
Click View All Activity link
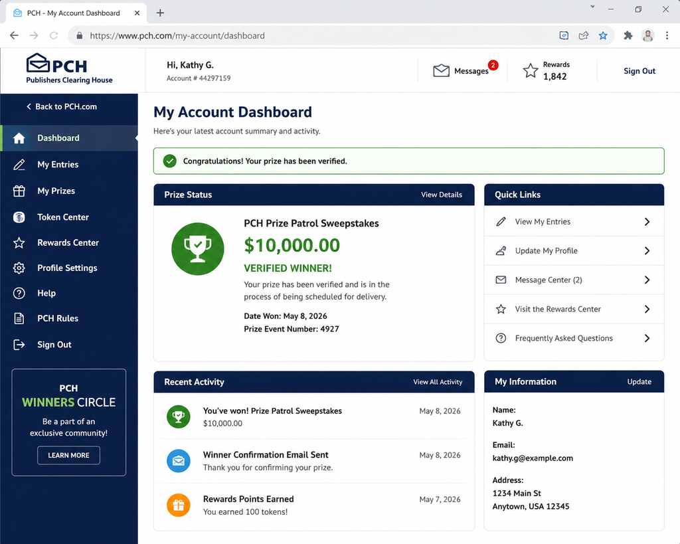(x=438, y=382)
